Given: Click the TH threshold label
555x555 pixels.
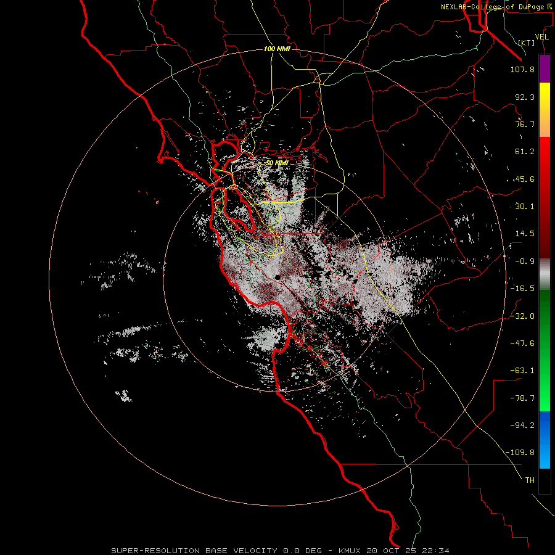Looking at the screenshot, I should coord(530,480).
